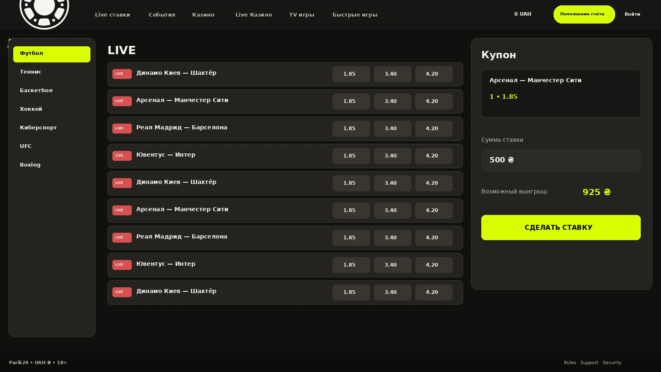Open the Support footer link
Screen dimensions: 661x372
click(x=589, y=362)
